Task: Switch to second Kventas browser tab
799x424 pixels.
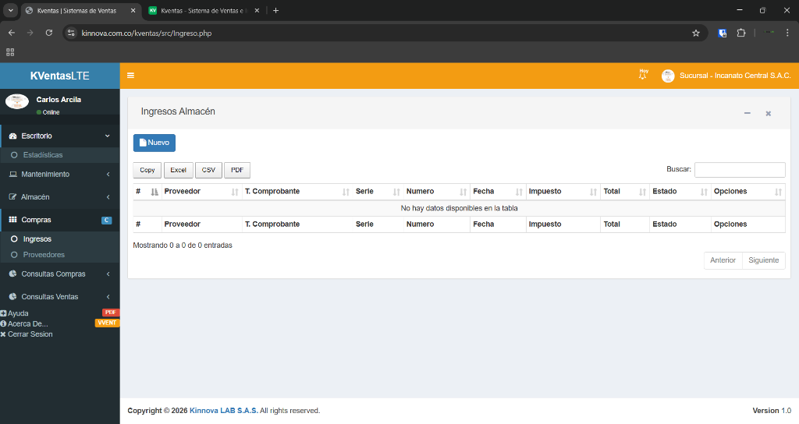Action: [x=203, y=11]
